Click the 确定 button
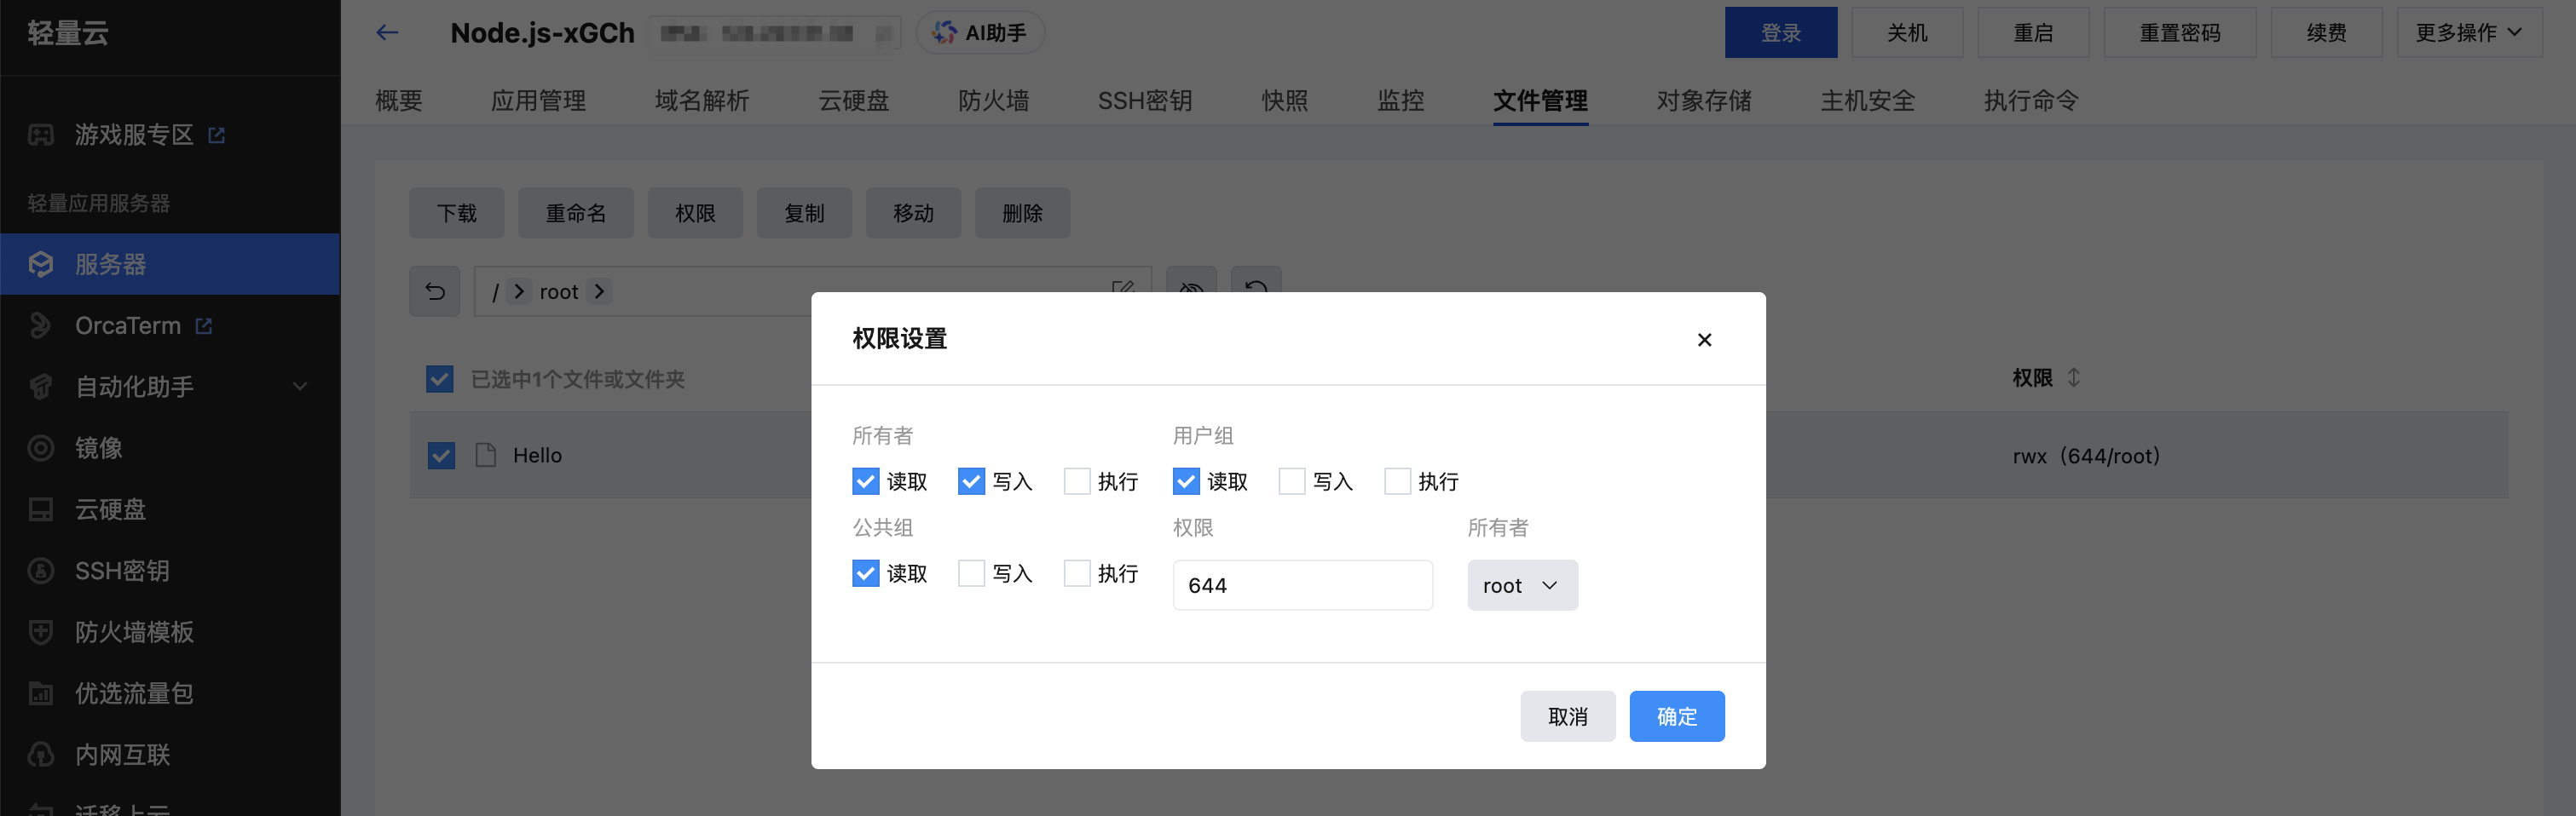Screen dimensions: 2576x816 [1676, 716]
